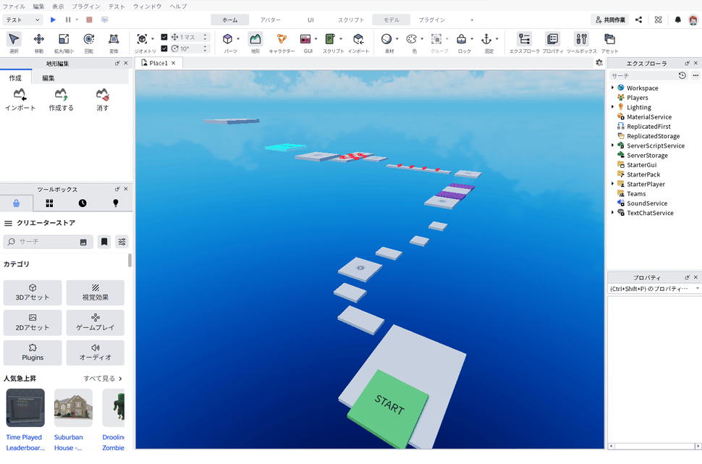Switch to the モデル ribbon tab
Viewport: 702px width, 464px height.
point(392,20)
